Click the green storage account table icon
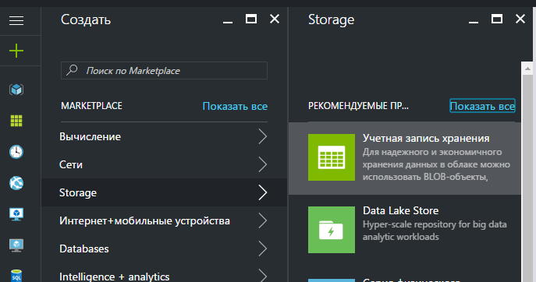536x282 pixels. coord(332,157)
